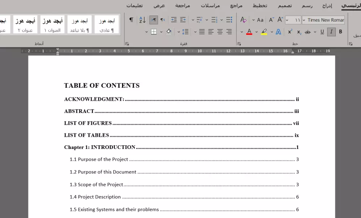
Task: Apply yellow text highlight
Action: 264,32
